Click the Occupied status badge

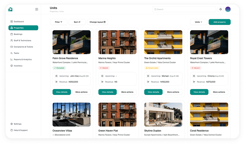(59, 68)
